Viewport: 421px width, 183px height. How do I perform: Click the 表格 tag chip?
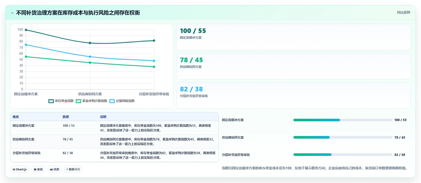38,169
